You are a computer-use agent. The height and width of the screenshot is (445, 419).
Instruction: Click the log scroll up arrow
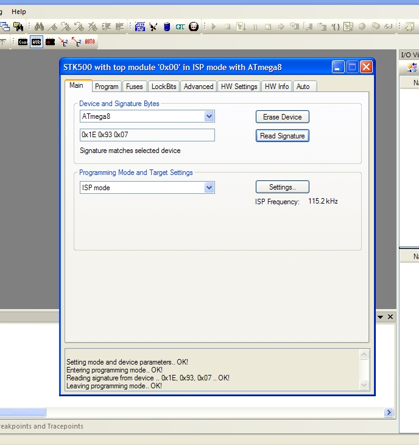coord(364,354)
